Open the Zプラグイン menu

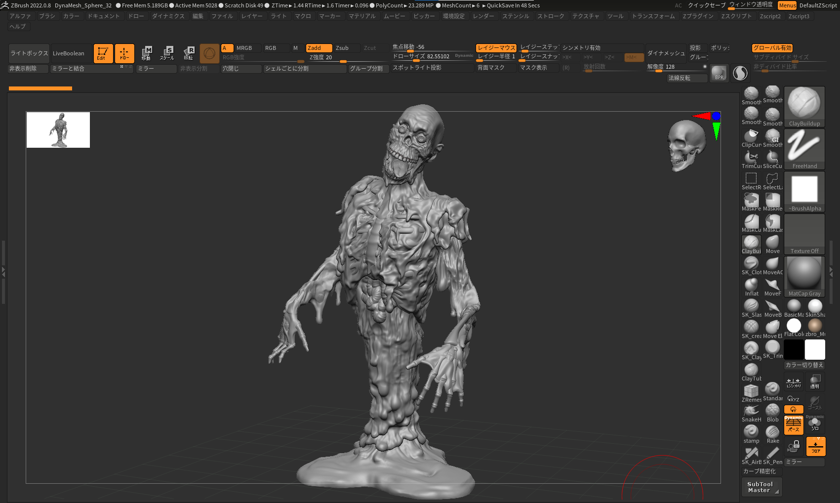click(x=698, y=16)
